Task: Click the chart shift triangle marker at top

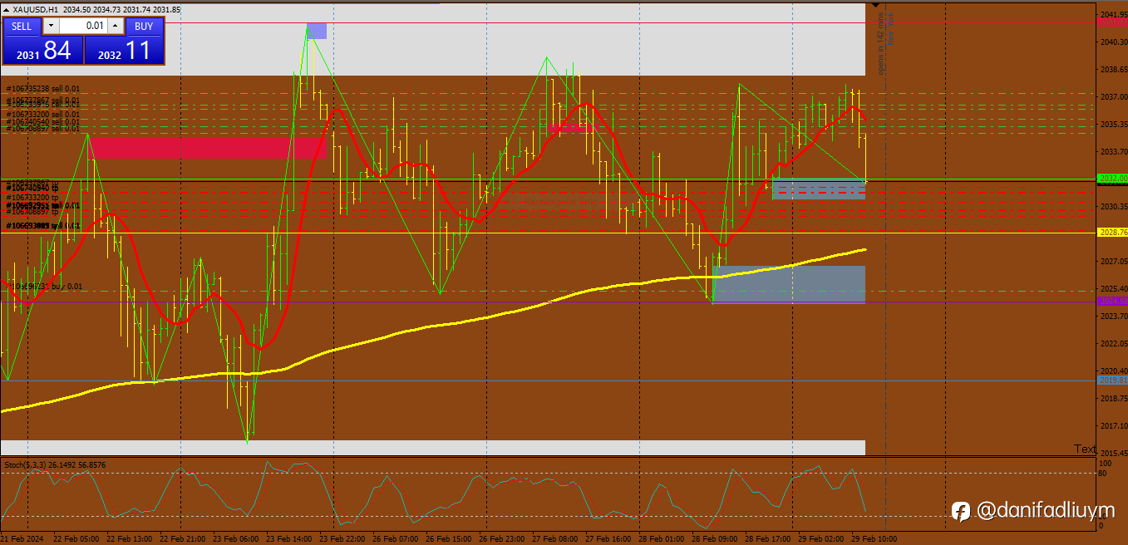Action: click(x=875, y=7)
